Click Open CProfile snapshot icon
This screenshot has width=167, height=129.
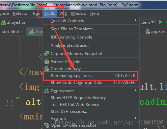tap(46, 125)
